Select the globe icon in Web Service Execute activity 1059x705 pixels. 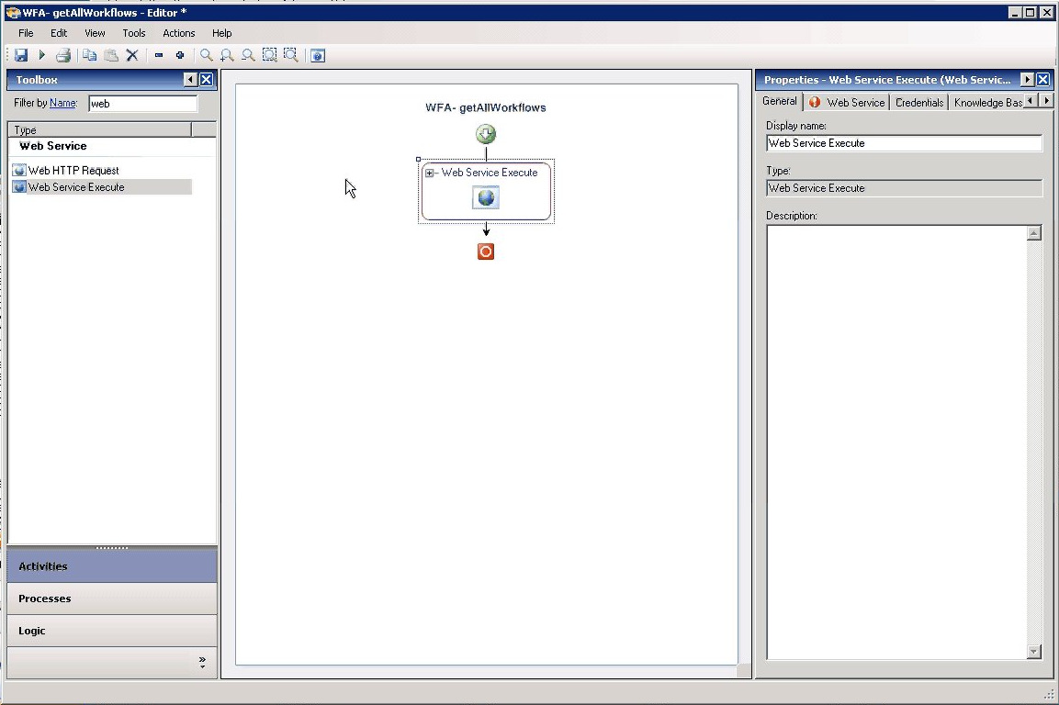[486, 198]
